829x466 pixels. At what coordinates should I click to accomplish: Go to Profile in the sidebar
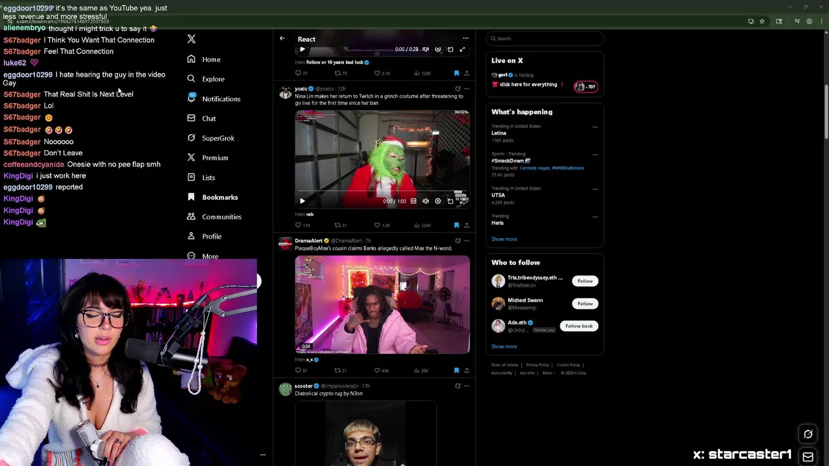click(204, 236)
